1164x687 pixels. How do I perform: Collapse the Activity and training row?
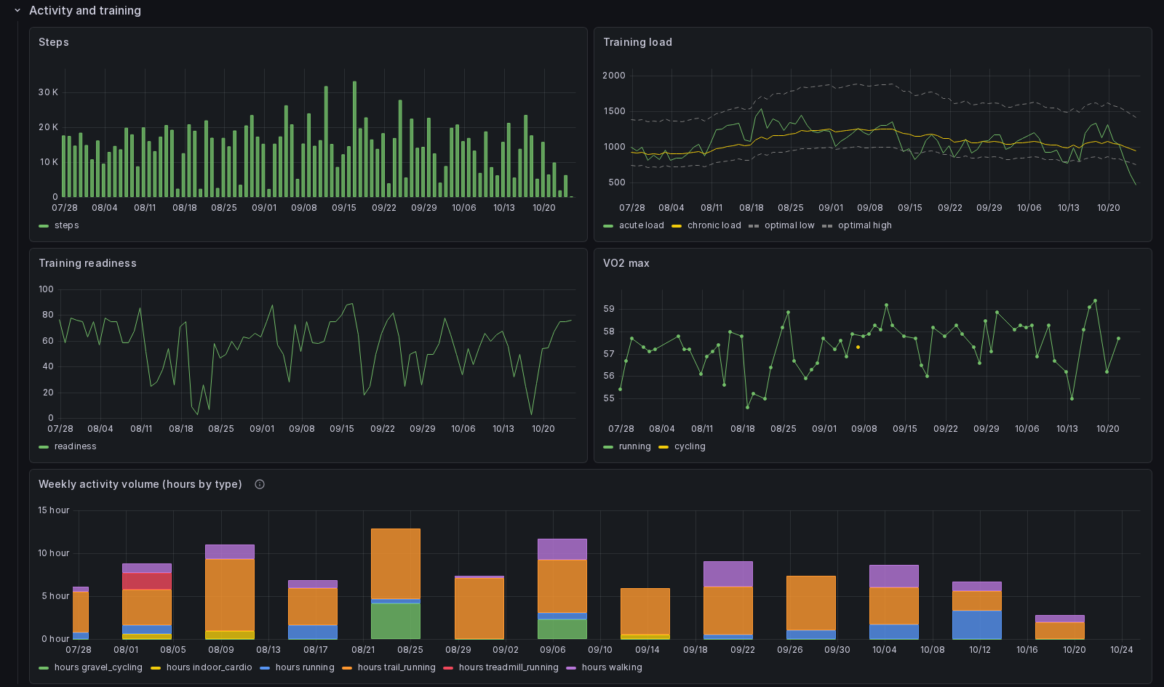(x=17, y=11)
